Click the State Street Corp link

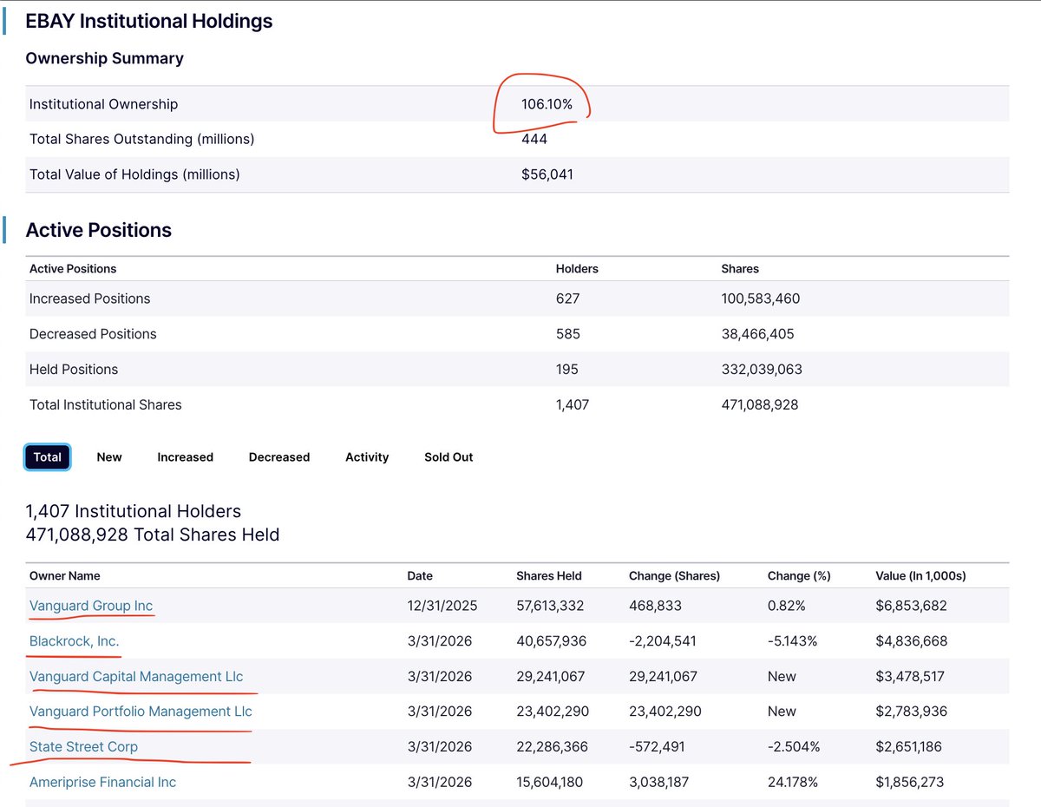[83, 747]
